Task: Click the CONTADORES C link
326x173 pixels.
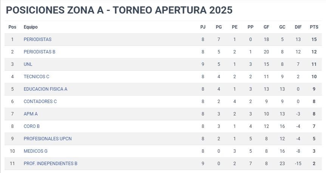Action: coord(40,102)
